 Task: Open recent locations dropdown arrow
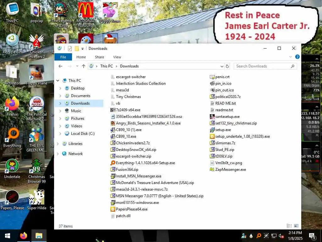(x=77, y=66)
